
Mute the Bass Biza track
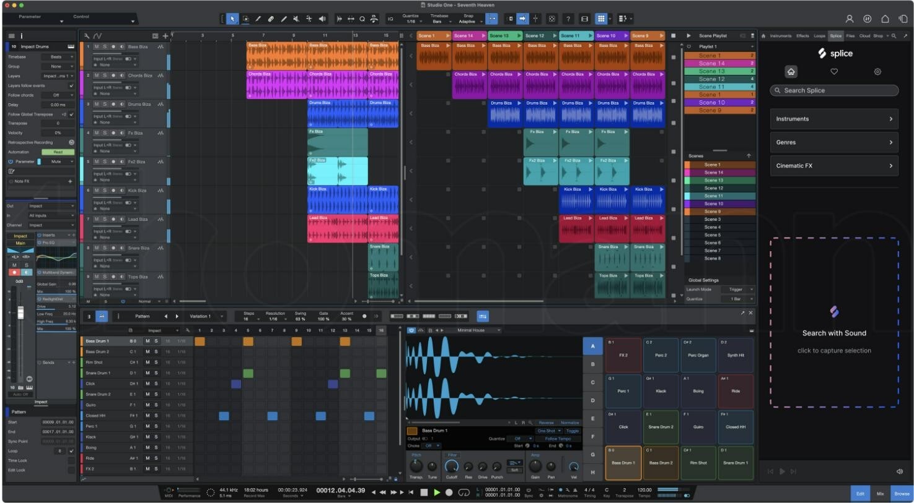click(97, 46)
